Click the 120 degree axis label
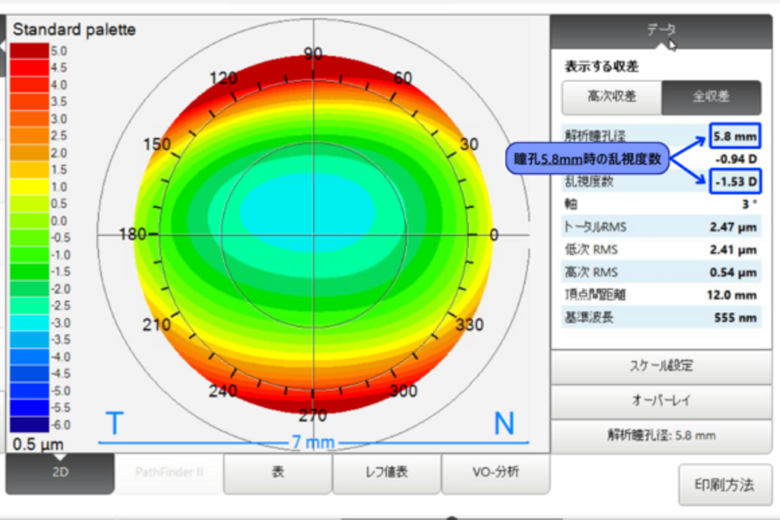Screen dimensions: 780x520 click(224, 78)
